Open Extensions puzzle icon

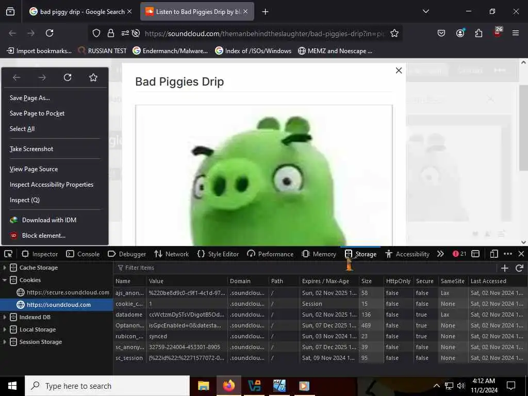pos(478,33)
